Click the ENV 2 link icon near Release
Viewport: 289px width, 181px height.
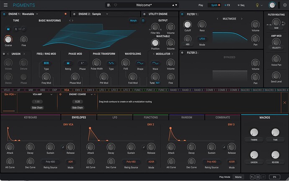pos(144,147)
